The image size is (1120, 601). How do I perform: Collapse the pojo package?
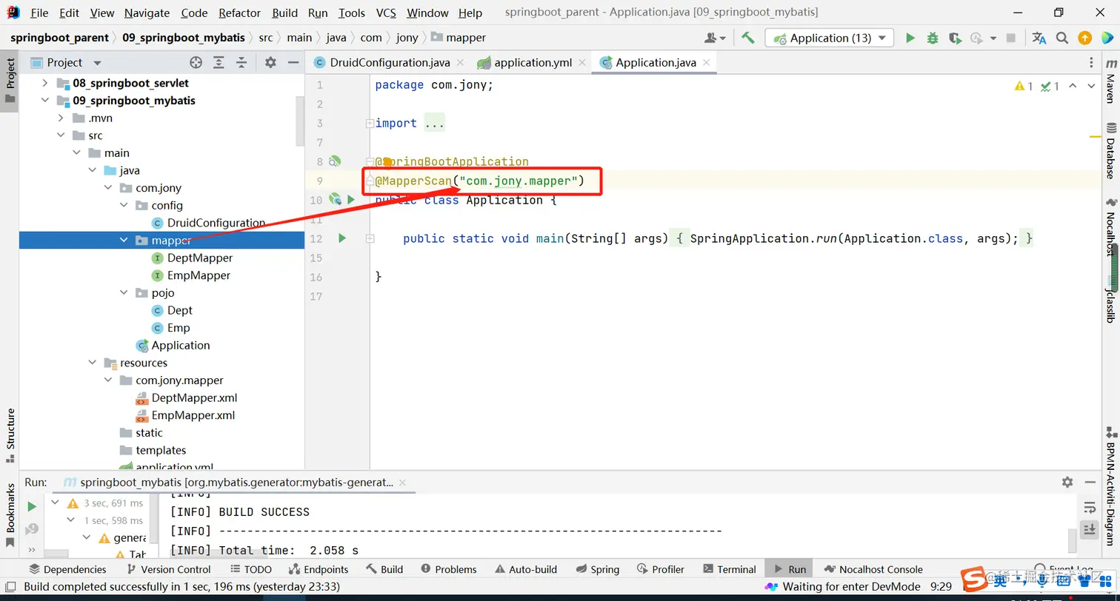124,292
